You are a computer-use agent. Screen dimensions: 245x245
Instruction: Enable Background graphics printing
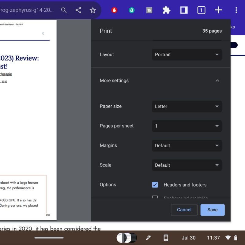(155, 198)
